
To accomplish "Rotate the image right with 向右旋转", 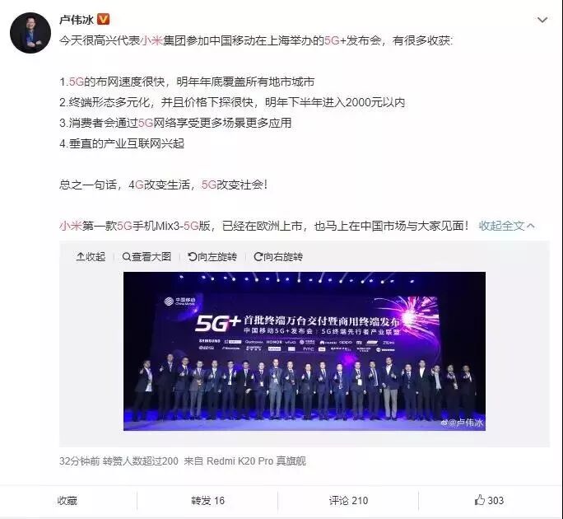I will pyautogui.click(x=278, y=257).
